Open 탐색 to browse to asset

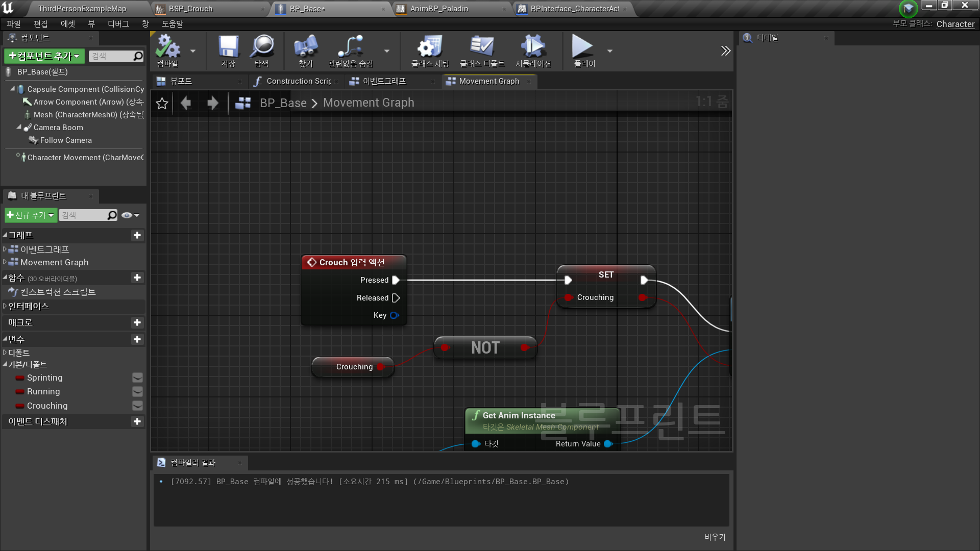262,49
